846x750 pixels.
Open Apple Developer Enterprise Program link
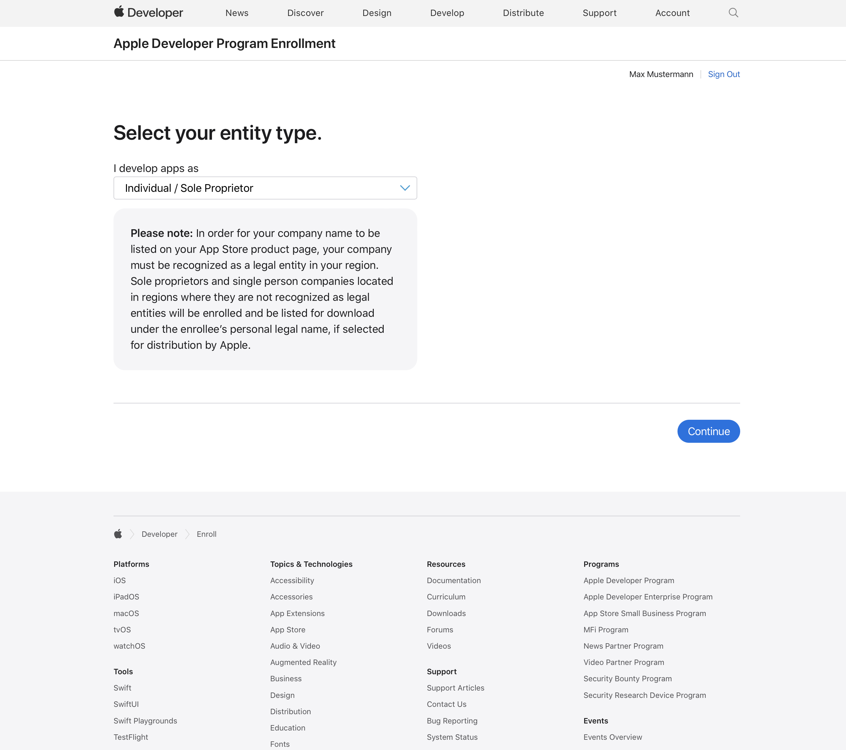pyautogui.click(x=648, y=597)
